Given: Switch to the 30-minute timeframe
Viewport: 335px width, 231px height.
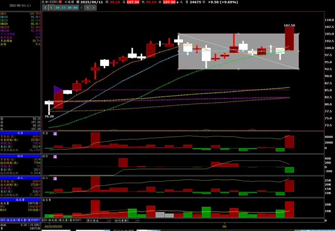Looking at the screenshot, I should pos(69,8).
